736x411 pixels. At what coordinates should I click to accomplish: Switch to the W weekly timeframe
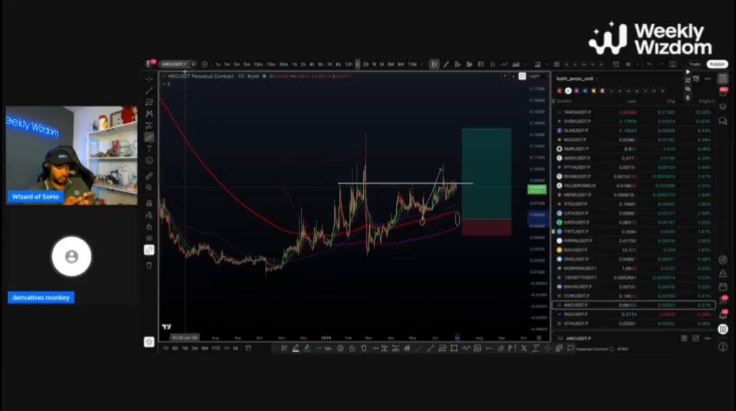pos(374,64)
